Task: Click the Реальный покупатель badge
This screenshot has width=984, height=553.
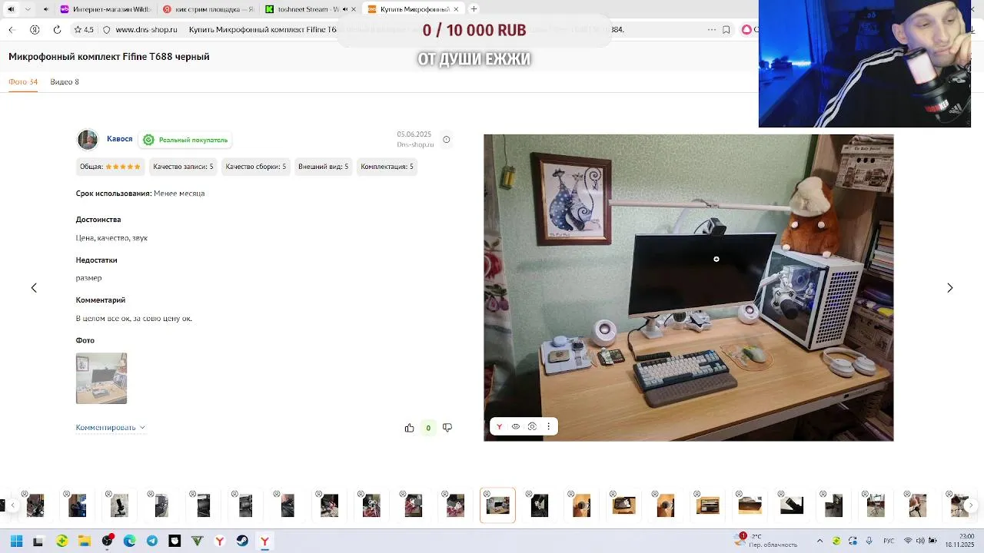Action: 185,140
